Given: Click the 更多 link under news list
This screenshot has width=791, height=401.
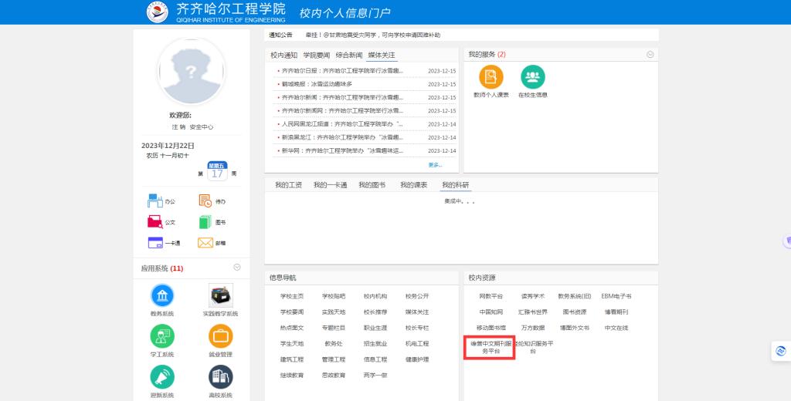Looking at the screenshot, I should pyautogui.click(x=435, y=164).
